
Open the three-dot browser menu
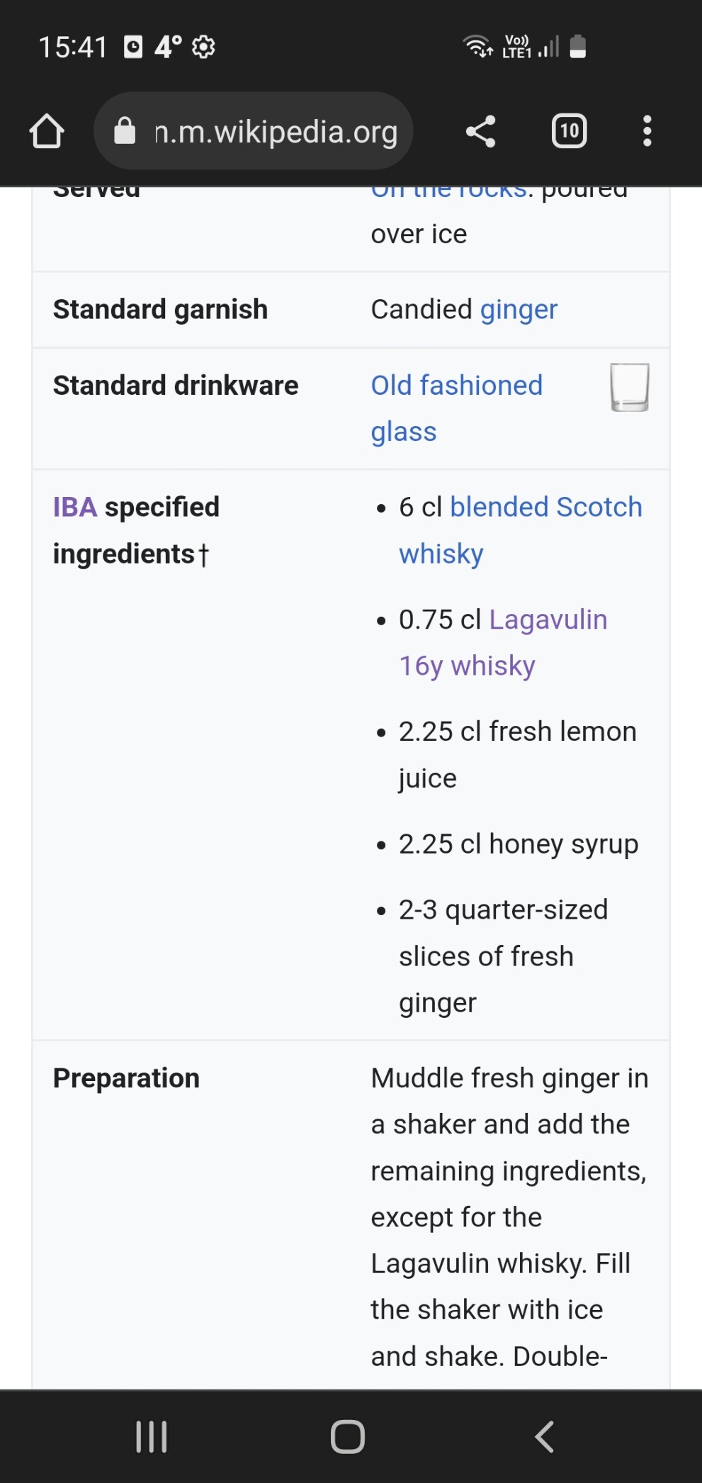(x=647, y=131)
